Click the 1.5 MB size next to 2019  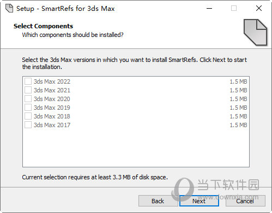(x=238, y=108)
